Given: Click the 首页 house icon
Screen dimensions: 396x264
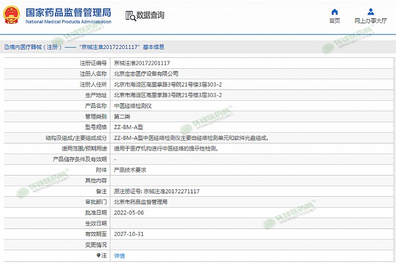Looking at the screenshot, I should tap(335, 11).
